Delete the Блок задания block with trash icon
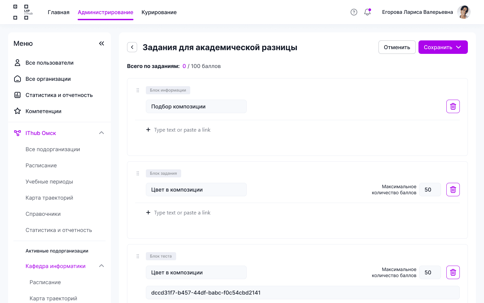Viewport: 484px width, 303px height. tap(453, 190)
